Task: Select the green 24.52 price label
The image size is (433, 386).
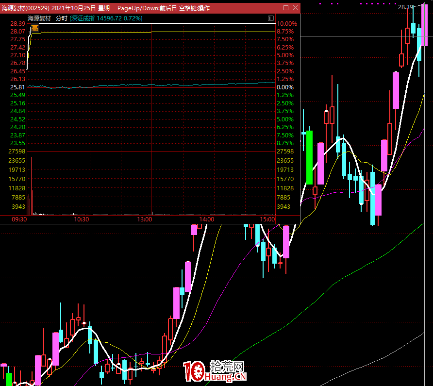Action: tap(17, 119)
